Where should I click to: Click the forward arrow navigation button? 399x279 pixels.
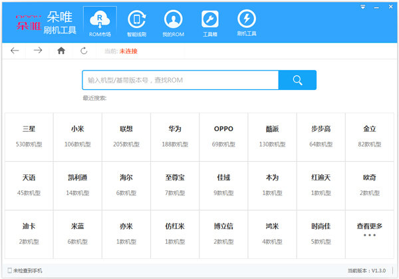[38, 51]
